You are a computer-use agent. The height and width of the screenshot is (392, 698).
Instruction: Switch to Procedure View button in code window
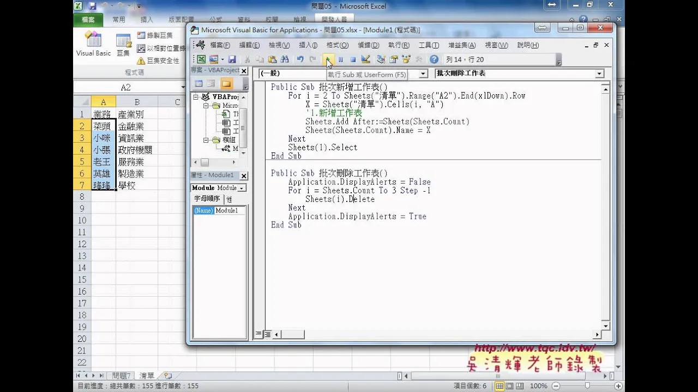pos(258,334)
